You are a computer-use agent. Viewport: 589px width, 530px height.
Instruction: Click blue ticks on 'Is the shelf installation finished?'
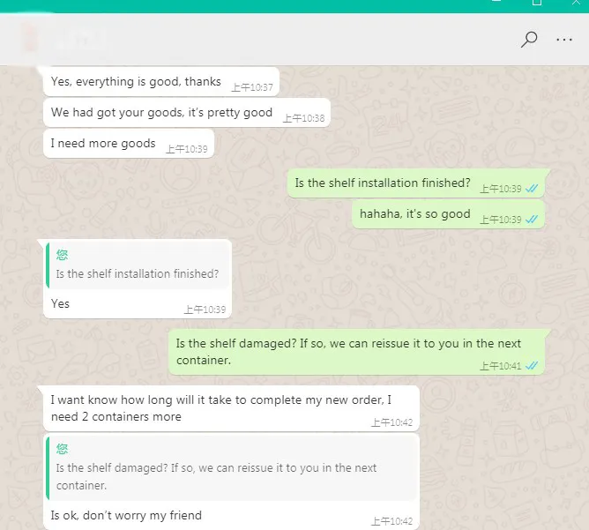point(532,188)
